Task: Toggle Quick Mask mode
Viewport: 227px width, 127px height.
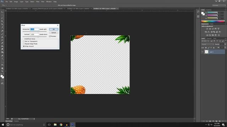Action: (x=2, y=80)
